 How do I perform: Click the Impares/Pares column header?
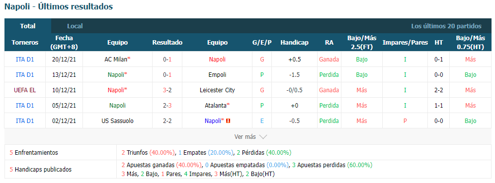[x=405, y=43]
